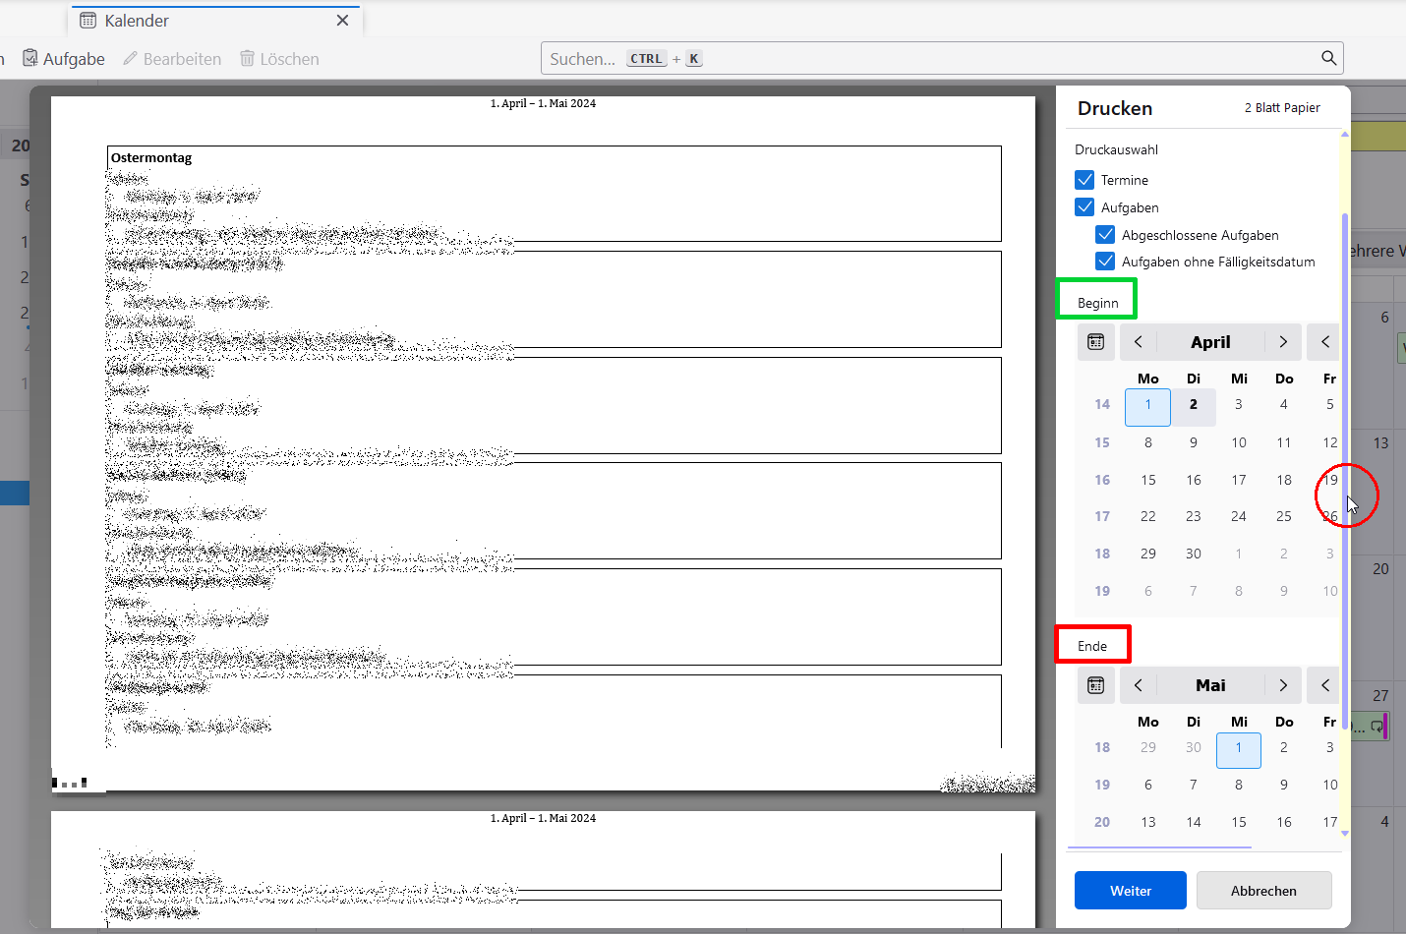The image size is (1406, 934).
Task: Select Mai 1 as Ende date
Action: (1239, 749)
